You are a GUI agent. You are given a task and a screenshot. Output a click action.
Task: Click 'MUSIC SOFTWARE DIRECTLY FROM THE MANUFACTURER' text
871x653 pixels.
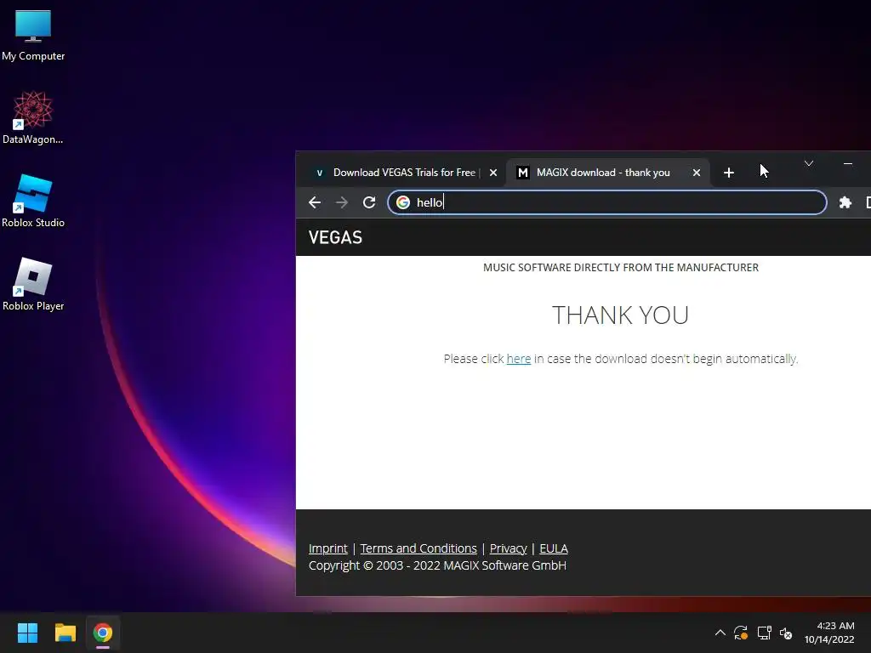coord(620,268)
